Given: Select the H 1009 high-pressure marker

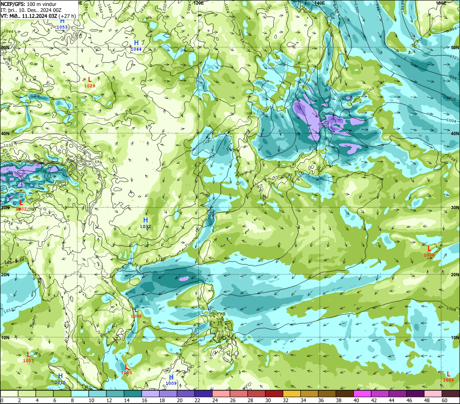Looking at the screenshot, I should (x=171, y=380).
